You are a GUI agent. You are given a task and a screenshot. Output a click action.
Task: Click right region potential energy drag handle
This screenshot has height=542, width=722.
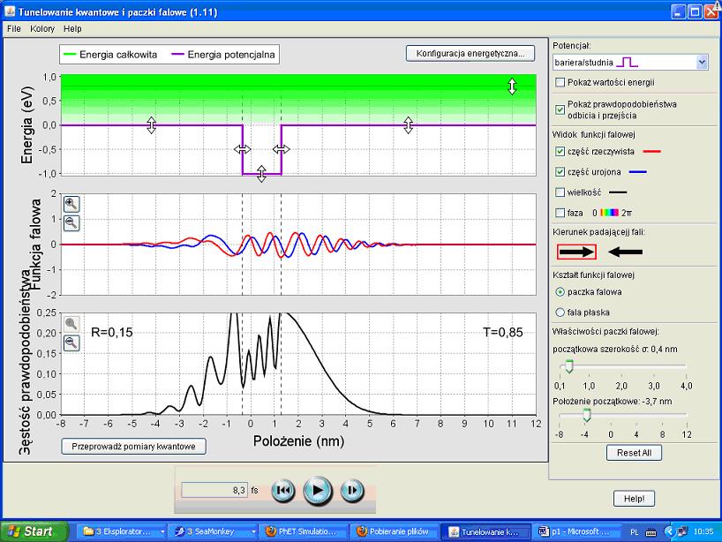point(409,124)
